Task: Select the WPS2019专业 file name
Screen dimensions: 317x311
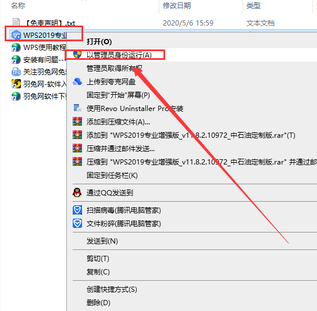Action: coord(45,35)
